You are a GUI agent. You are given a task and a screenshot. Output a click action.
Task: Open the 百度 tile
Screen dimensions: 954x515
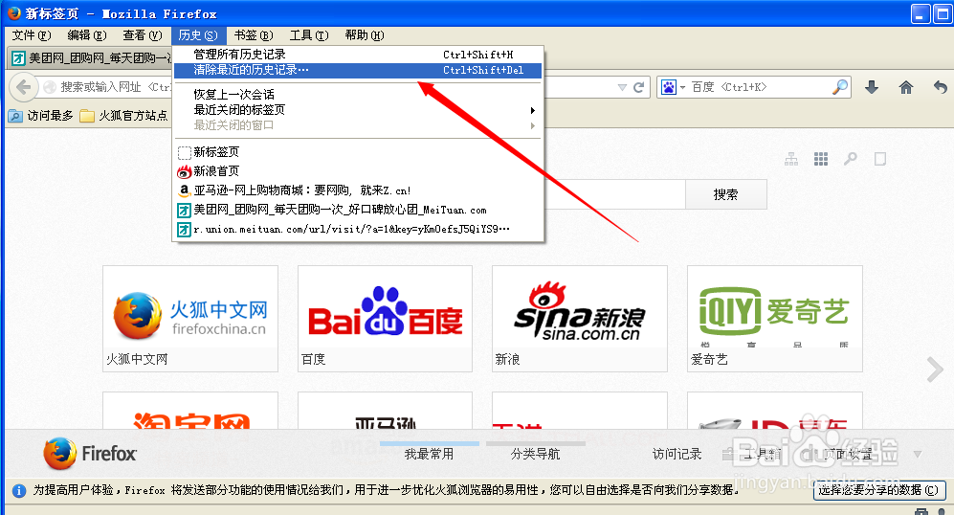click(385, 319)
